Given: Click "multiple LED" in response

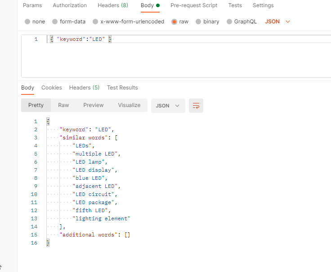Looking at the screenshot, I should coord(95,154).
